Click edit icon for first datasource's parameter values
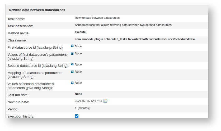This screenshot has height=131, width=221. pyautogui.click(x=72, y=53)
